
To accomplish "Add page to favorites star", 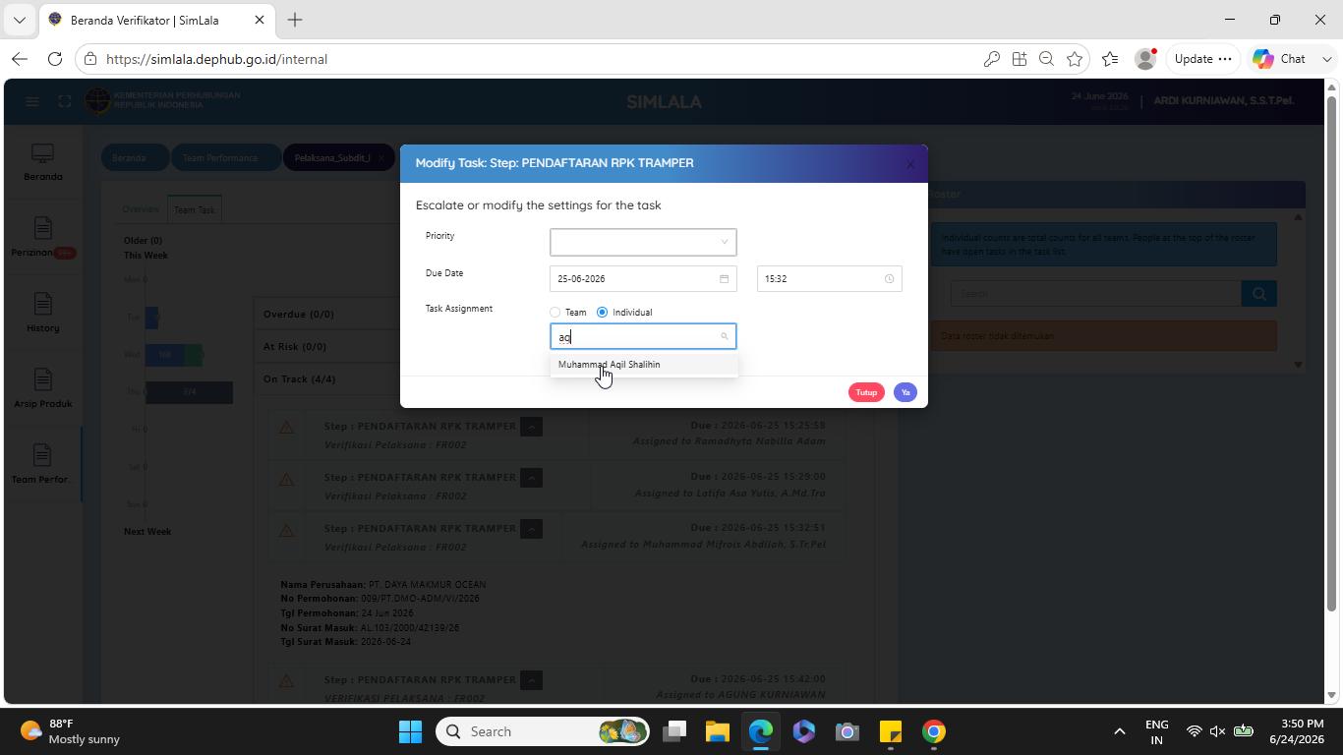I will [x=1075, y=59].
